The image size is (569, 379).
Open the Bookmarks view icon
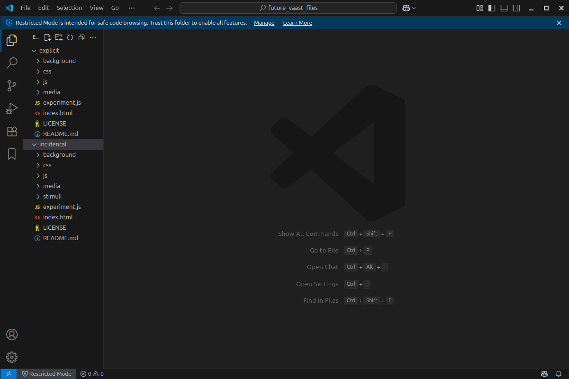tap(12, 154)
